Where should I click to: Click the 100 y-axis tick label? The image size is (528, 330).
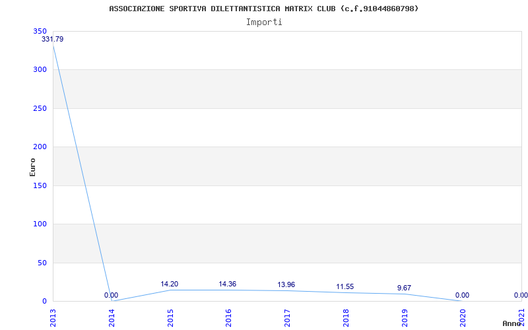coord(40,224)
